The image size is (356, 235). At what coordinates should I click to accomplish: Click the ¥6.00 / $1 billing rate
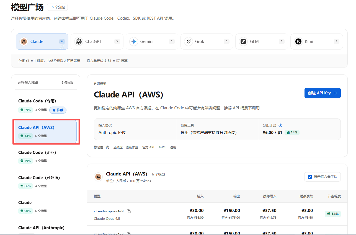272,133
